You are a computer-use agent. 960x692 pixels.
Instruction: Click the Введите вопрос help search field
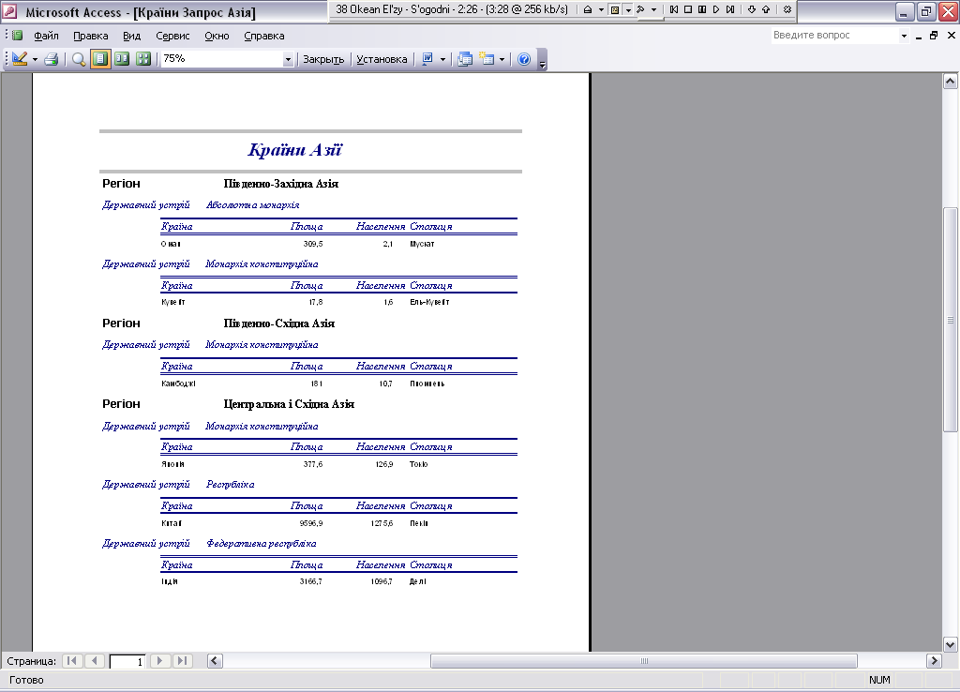pyautogui.click(x=833, y=36)
